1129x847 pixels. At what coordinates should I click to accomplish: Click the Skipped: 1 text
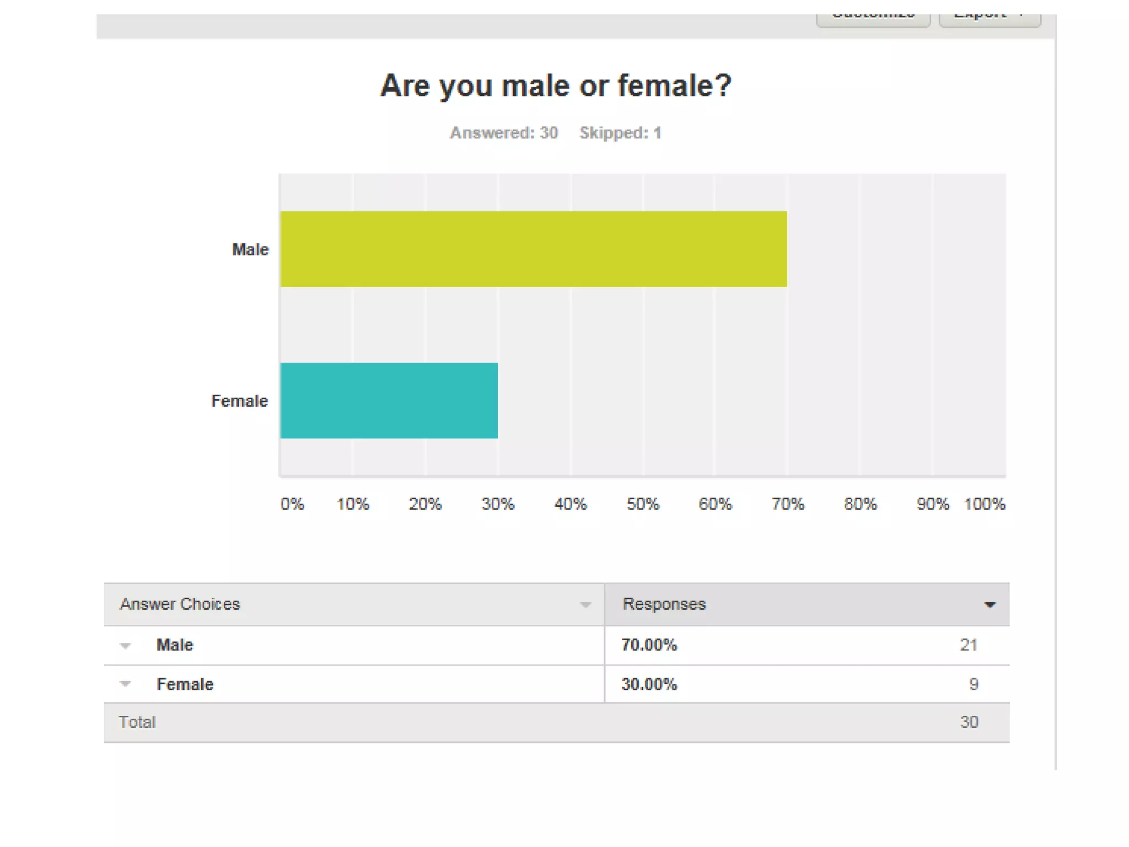pyautogui.click(x=620, y=133)
